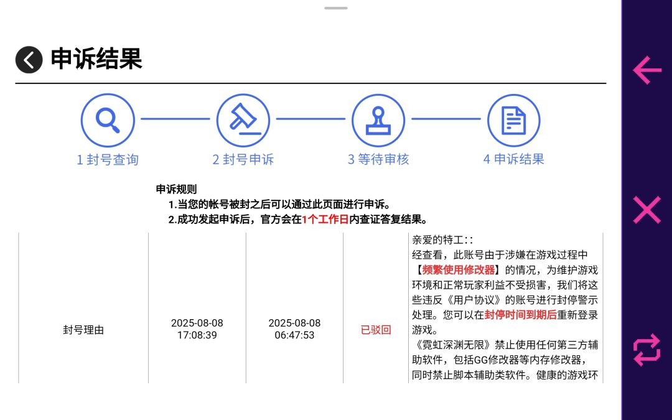Click the '申诉结果' page title
Screen dimensions: 672x420
[x=96, y=58]
